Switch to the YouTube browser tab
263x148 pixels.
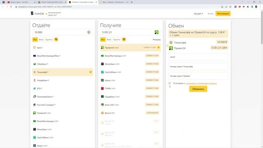pyautogui.click(x=21, y=2)
